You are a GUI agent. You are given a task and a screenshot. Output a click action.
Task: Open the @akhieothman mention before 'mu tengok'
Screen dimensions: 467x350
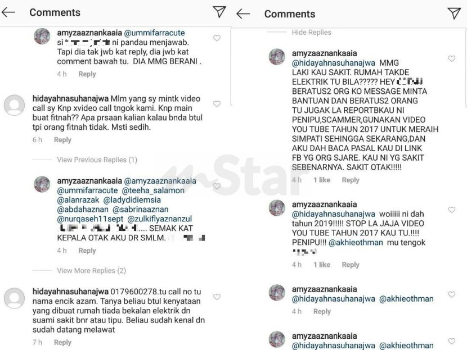(356, 242)
